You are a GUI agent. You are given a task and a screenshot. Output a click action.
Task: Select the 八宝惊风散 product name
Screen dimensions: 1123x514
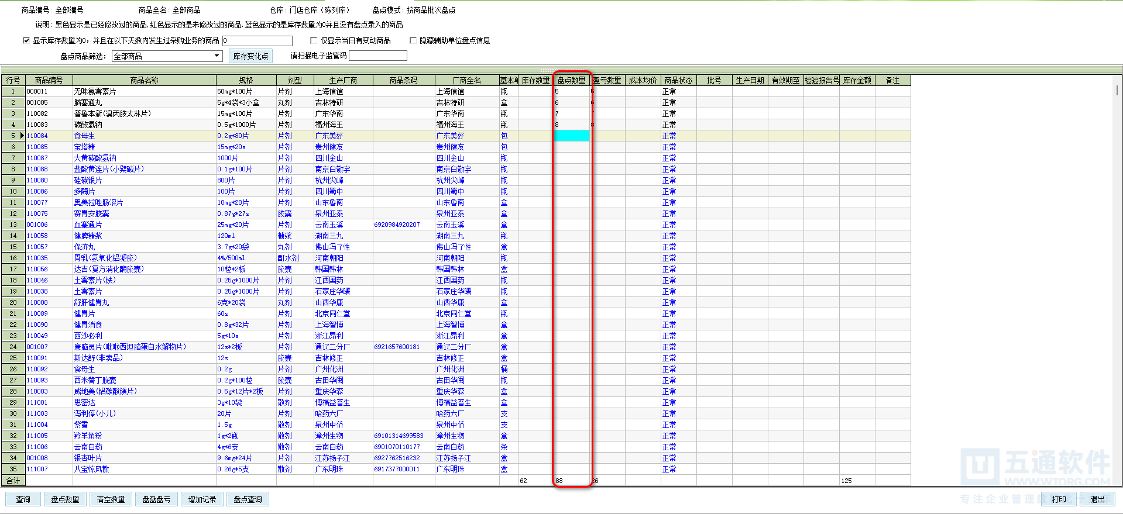[x=92, y=469]
